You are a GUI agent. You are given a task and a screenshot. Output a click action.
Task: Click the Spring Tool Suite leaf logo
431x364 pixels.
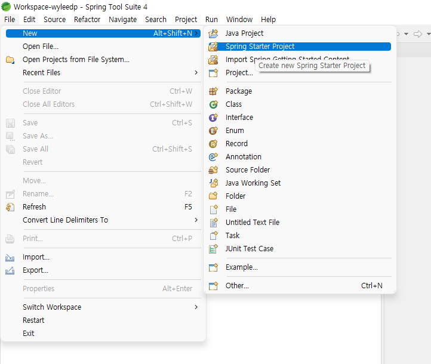click(x=6, y=7)
